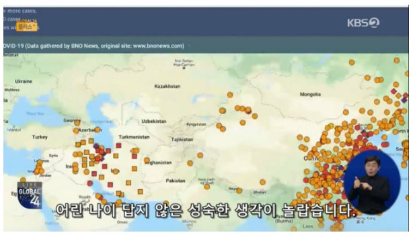Click the orange marker beside Afghanistan label
The height and width of the screenshot is (247, 415).
147,160
